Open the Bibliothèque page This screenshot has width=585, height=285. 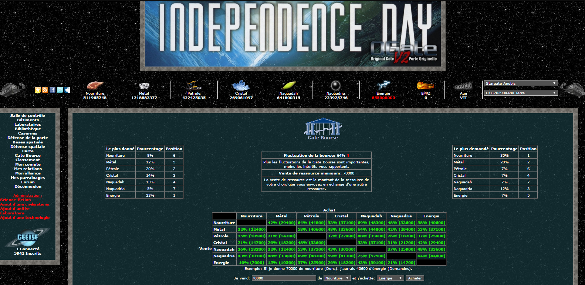point(28,129)
